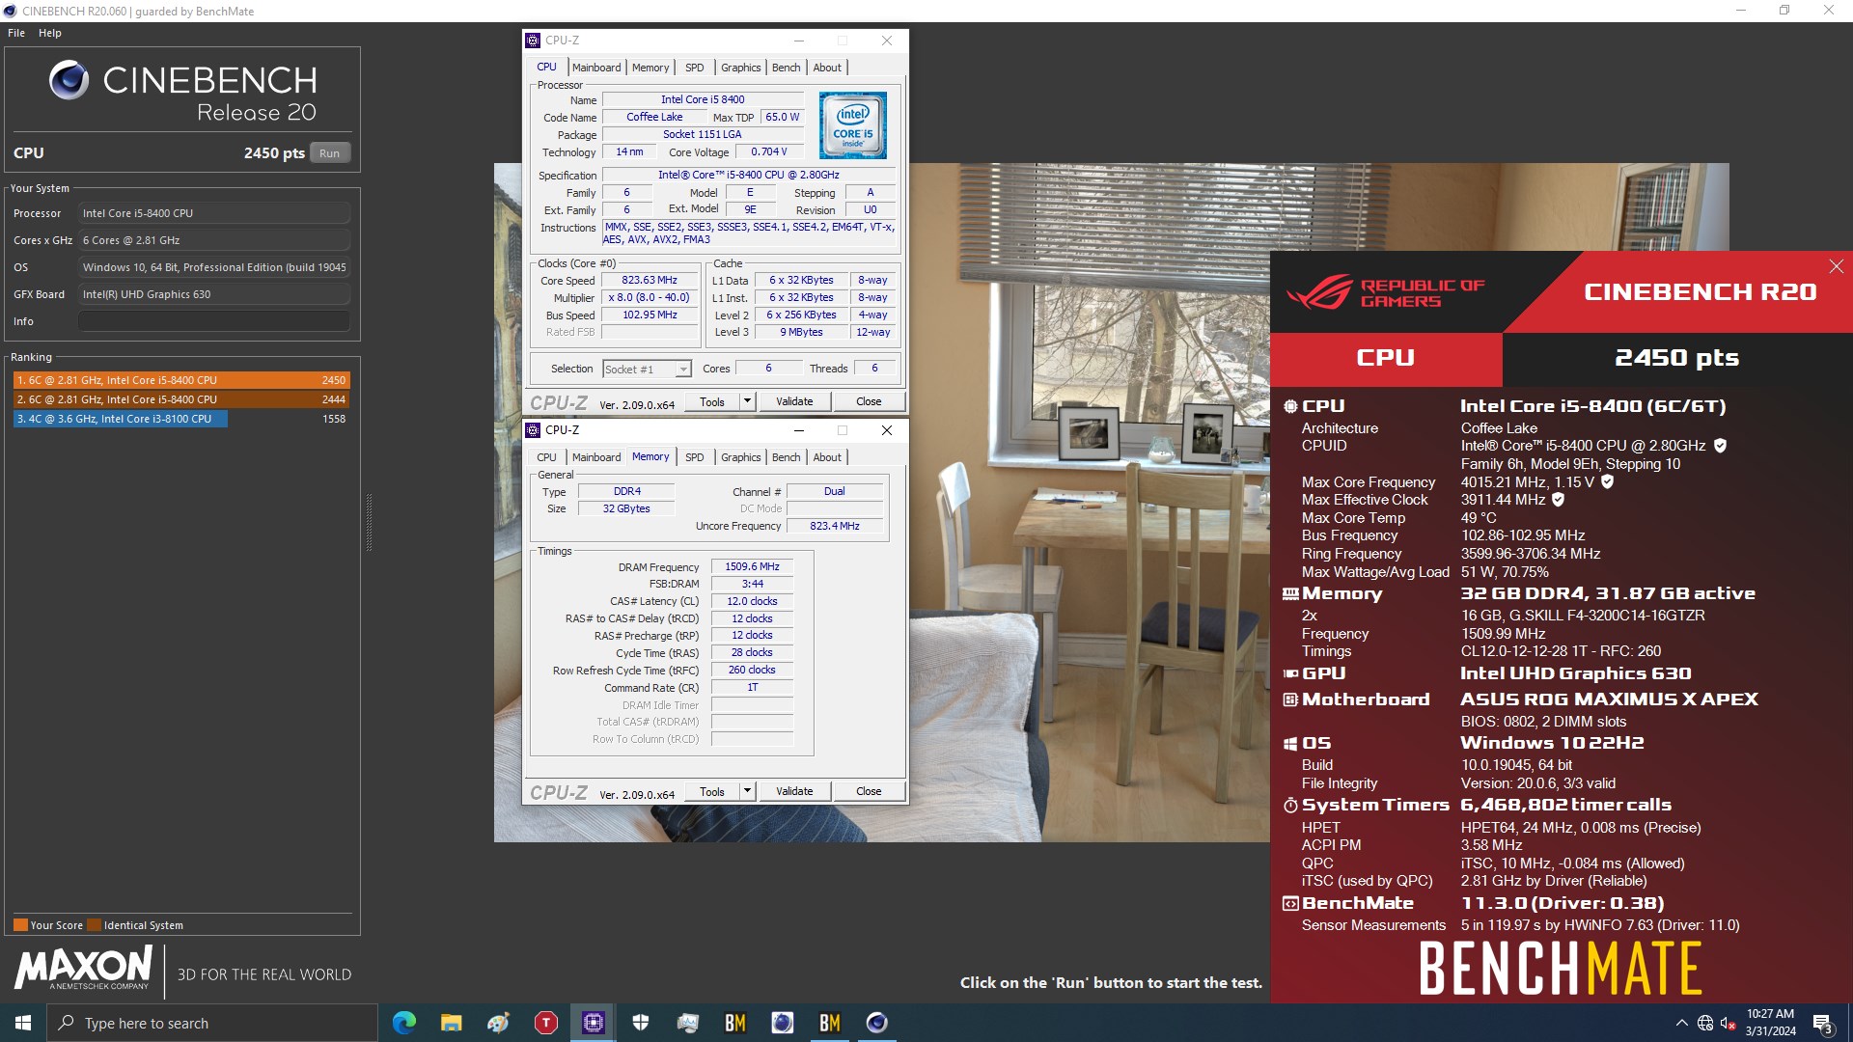Click the DRAM Frequency value 1509.6 MHz
This screenshot has width=1853, height=1042.
[752, 566]
